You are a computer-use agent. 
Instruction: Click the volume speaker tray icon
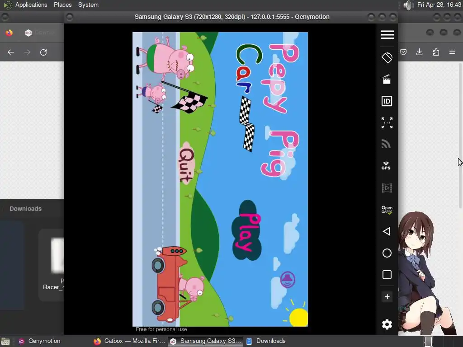click(407, 5)
